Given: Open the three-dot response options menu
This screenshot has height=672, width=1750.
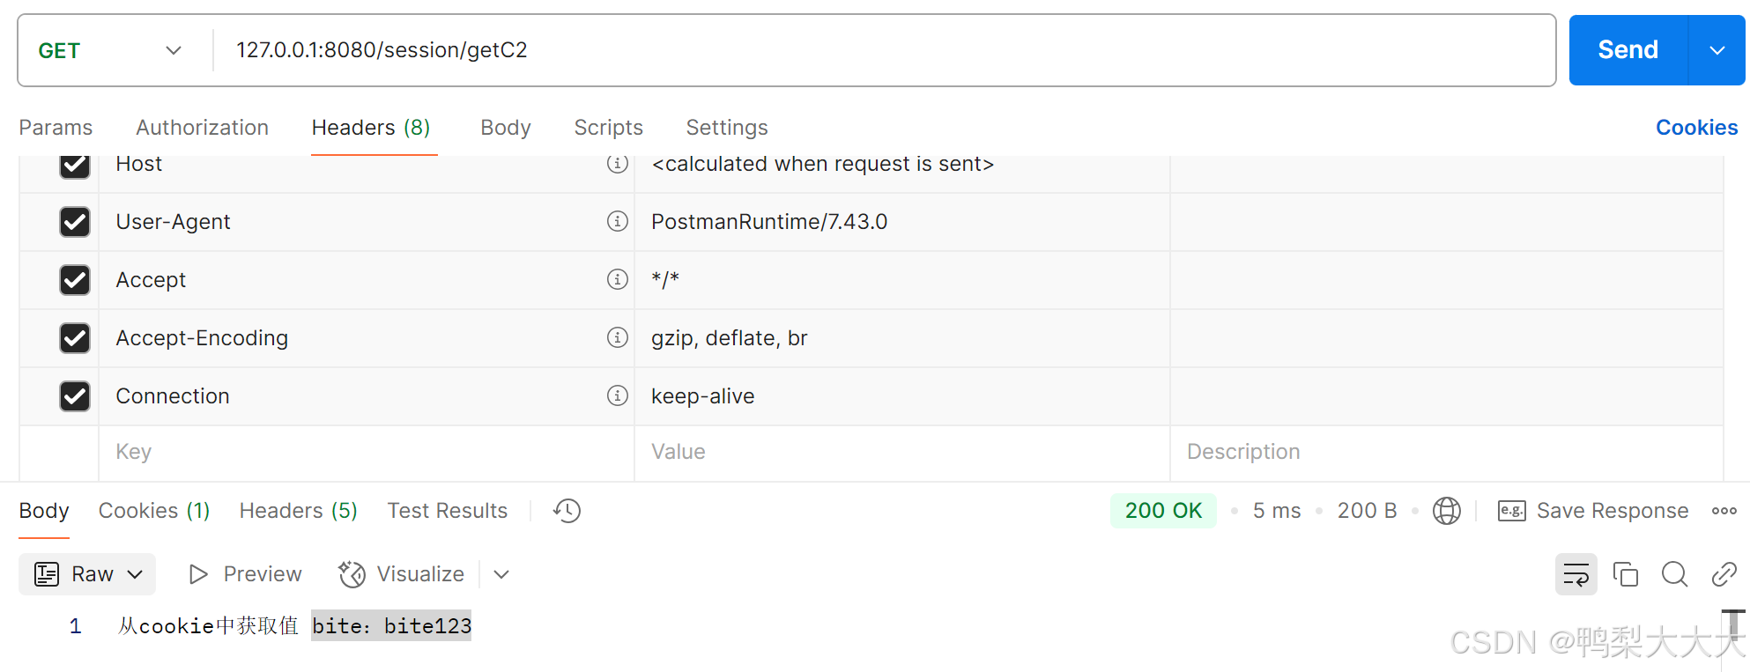Looking at the screenshot, I should point(1724,511).
